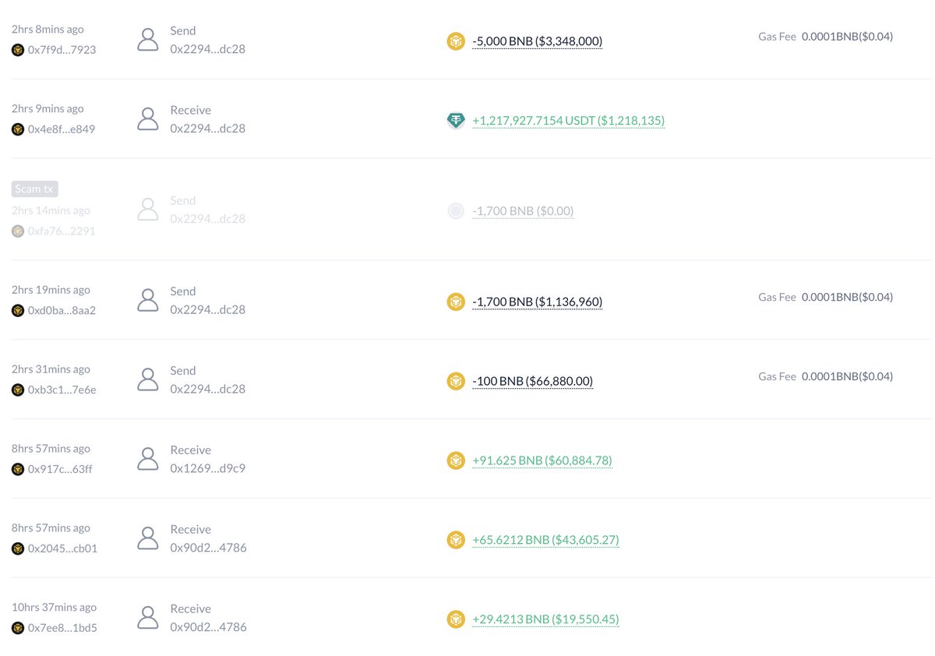This screenshot has height=656, width=935.
Task: Click BNB chain icon beside 0x7f9d...7923
Action: point(18,50)
